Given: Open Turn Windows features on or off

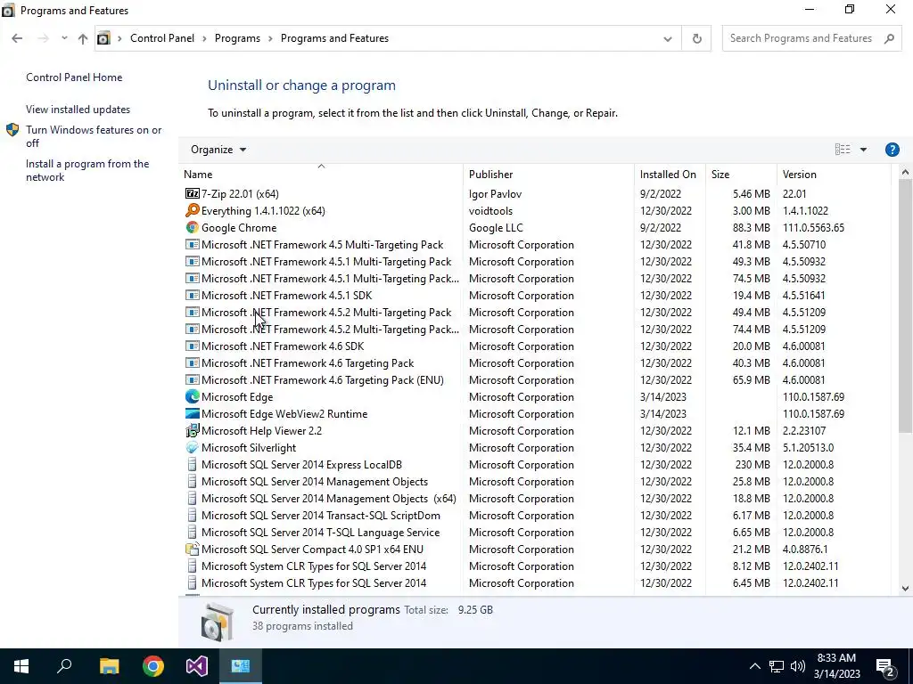Looking at the screenshot, I should (x=94, y=136).
